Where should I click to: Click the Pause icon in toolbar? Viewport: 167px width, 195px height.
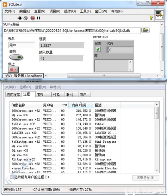pos(39,18)
